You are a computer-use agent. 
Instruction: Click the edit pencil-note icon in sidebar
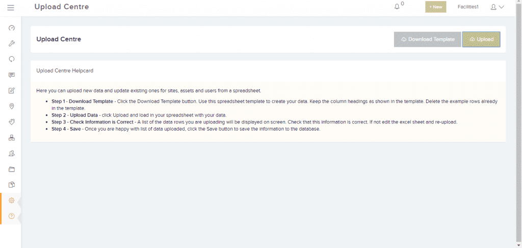pos(12,91)
